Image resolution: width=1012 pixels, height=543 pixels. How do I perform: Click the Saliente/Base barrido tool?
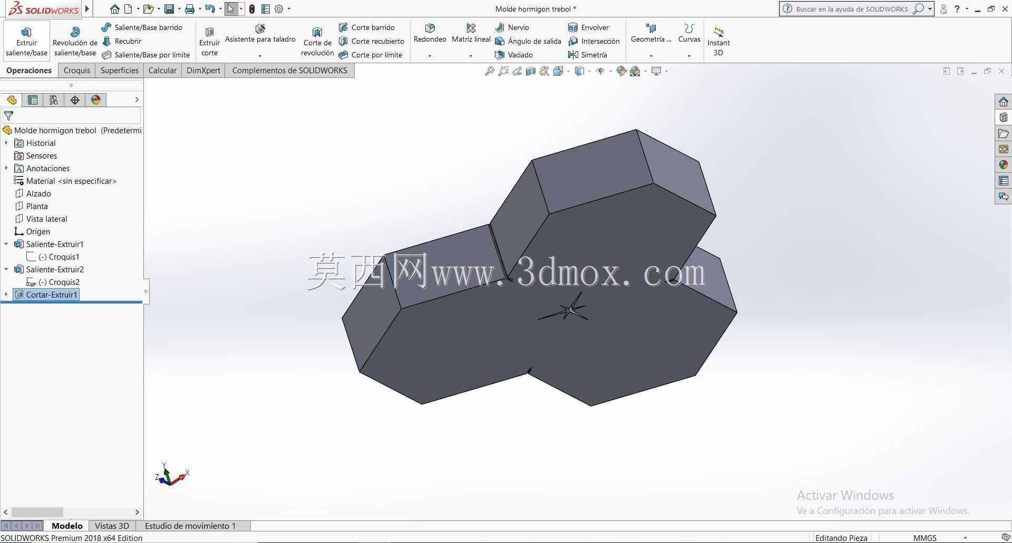pos(142,27)
